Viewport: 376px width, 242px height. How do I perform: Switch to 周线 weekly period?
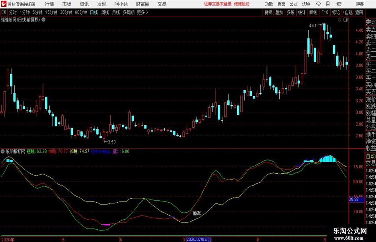105,12
